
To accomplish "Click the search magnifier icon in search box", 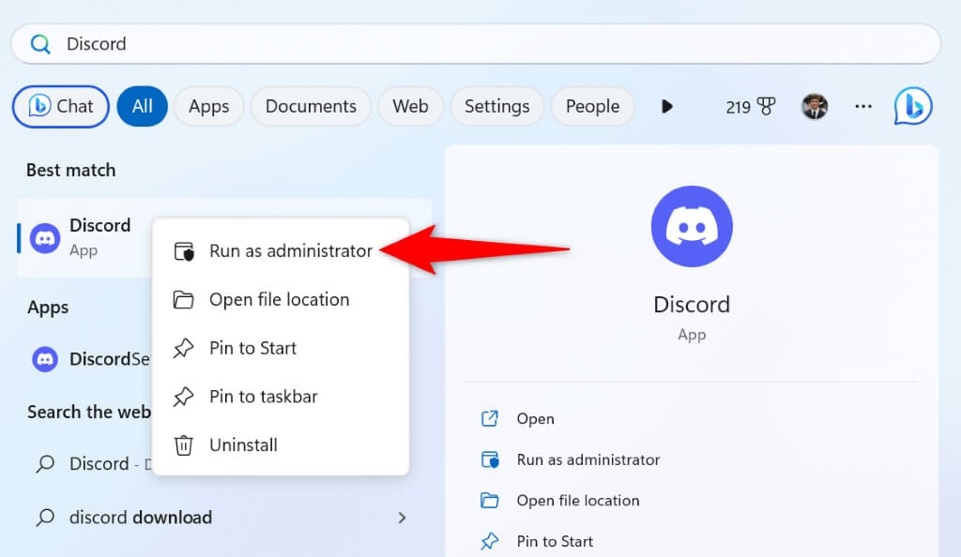I will tap(40, 44).
